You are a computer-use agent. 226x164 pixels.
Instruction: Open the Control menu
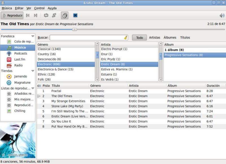(x=39, y=8)
